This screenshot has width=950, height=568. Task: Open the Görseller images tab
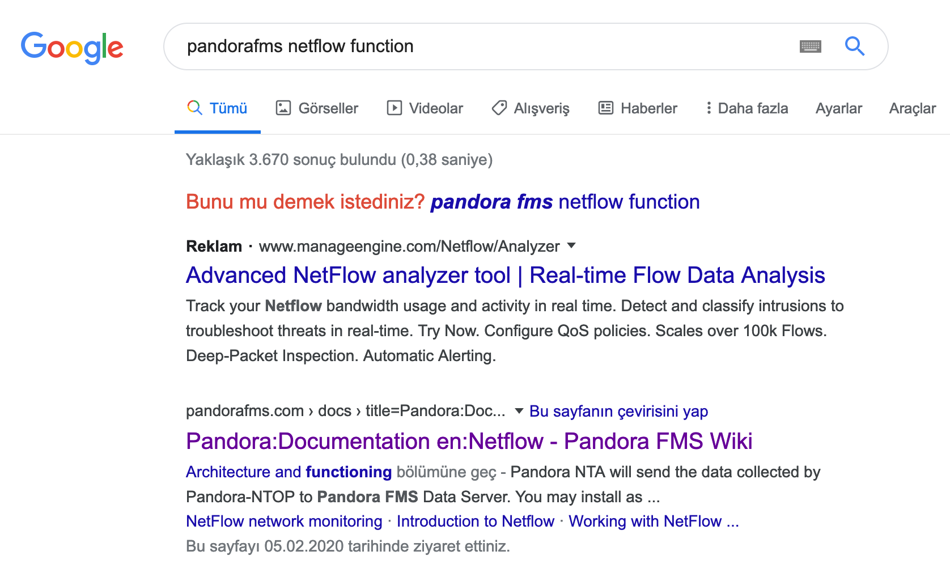[x=317, y=108]
